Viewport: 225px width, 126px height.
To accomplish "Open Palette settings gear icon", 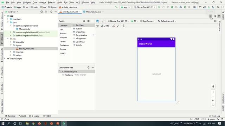I will click(x=88, y=21).
